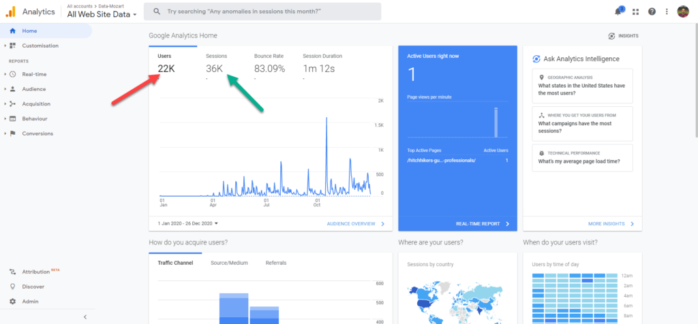This screenshot has width=698, height=324.
Task: Expand the Conversions section arrow
Action: [x=5, y=133]
